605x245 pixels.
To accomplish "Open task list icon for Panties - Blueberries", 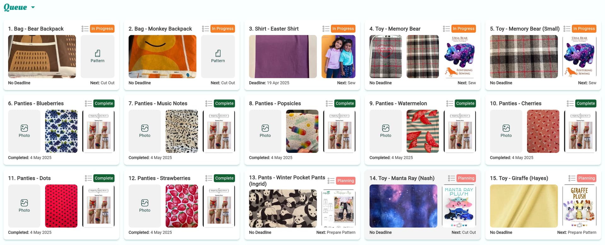I will [x=88, y=103].
